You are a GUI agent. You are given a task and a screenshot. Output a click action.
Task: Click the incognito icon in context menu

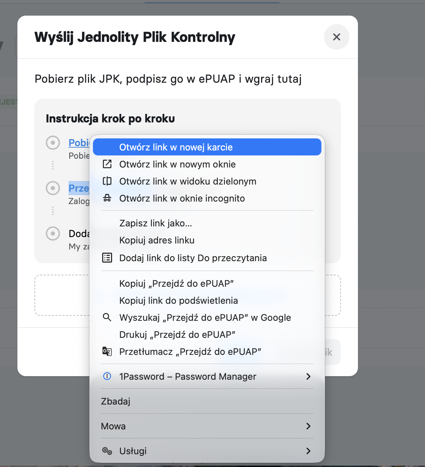point(107,198)
